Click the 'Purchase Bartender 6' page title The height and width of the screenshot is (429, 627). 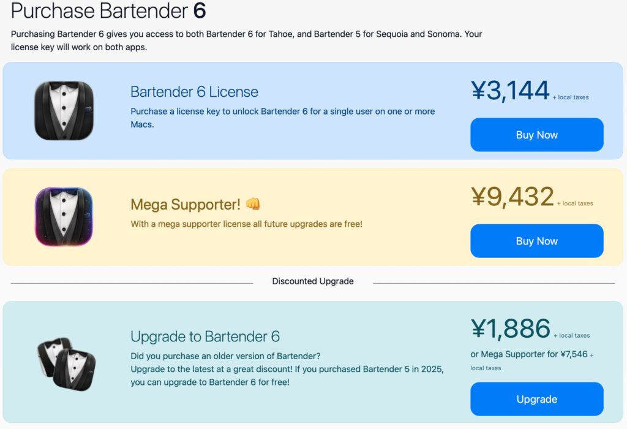click(x=108, y=10)
